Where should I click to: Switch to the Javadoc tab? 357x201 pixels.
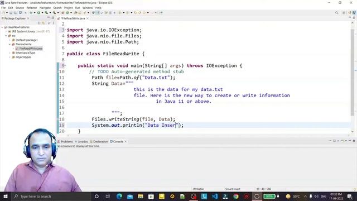coord(81,141)
